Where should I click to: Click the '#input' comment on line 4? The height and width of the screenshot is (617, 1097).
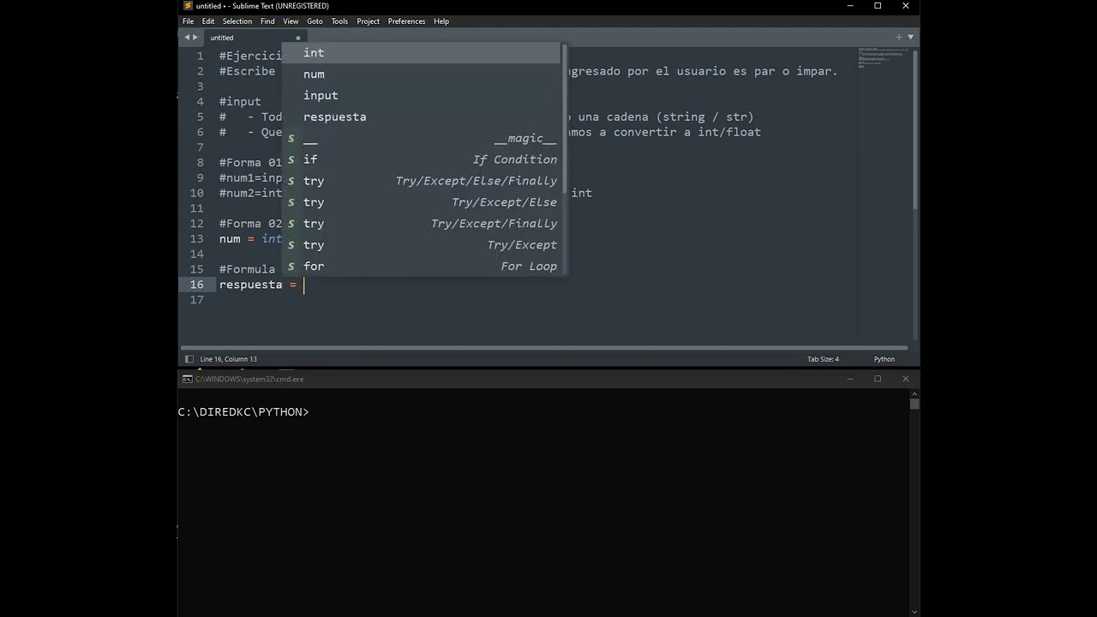(240, 102)
